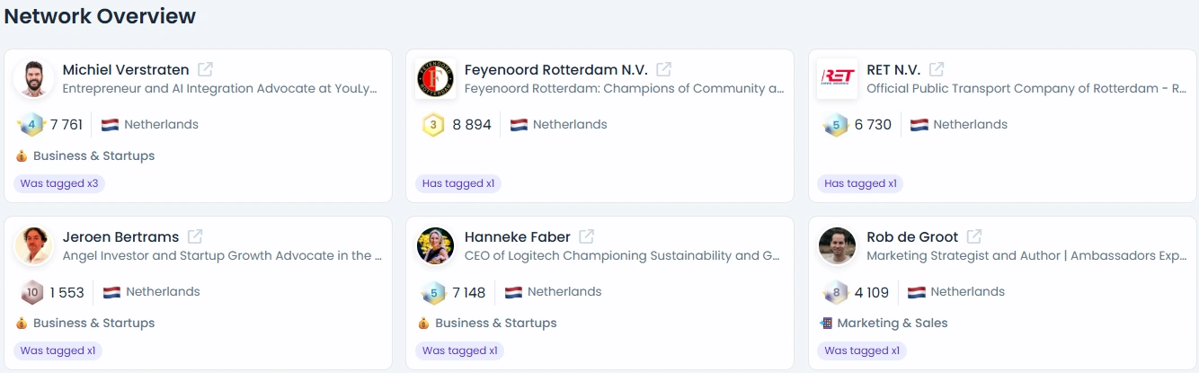Open external link icon beside Rob de Groot
The width and height of the screenshot is (1199, 373).
coord(974,236)
